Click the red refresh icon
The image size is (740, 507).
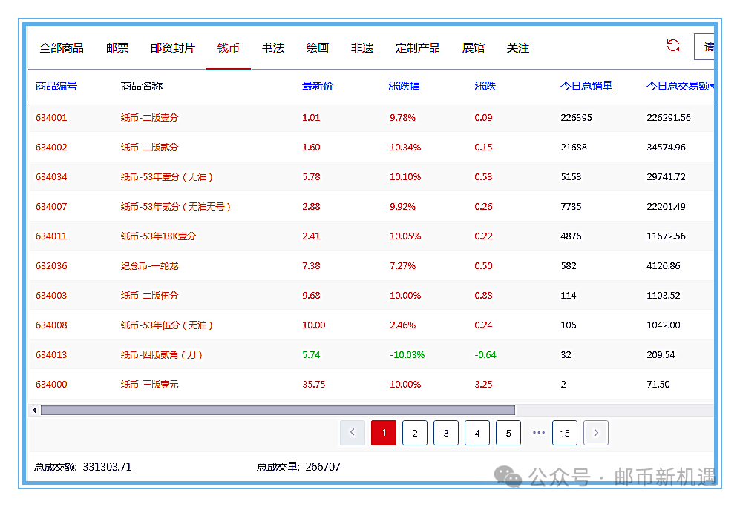[673, 46]
